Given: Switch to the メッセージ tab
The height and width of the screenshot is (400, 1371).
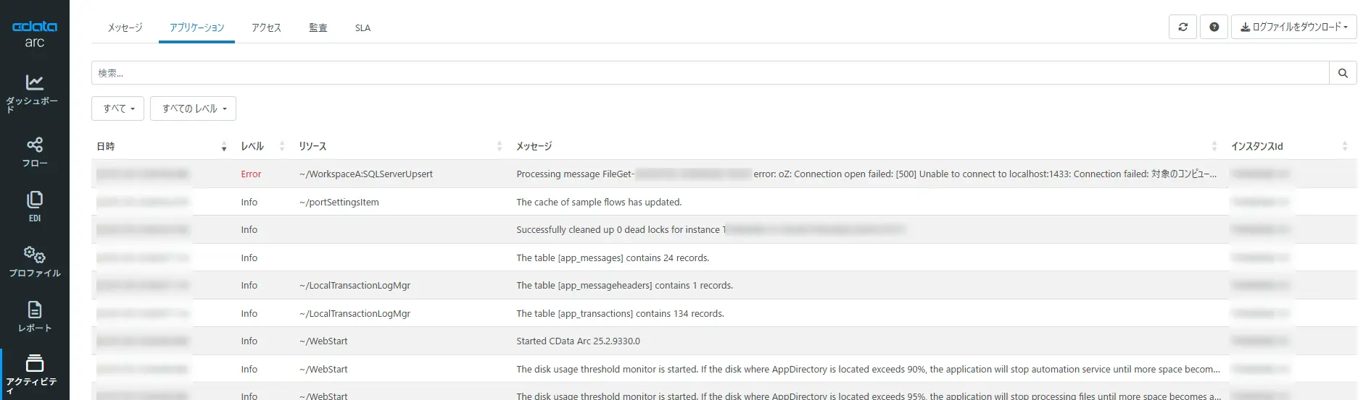Looking at the screenshot, I should point(125,28).
